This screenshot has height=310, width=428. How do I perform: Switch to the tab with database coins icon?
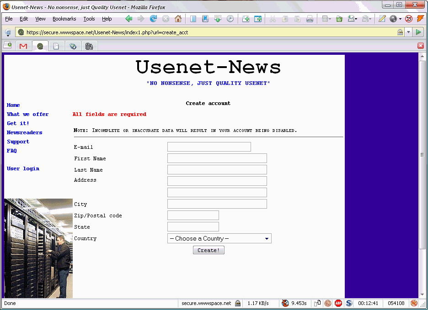89,46
